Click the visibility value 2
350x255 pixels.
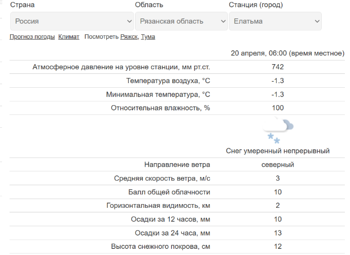coord(278,205)
